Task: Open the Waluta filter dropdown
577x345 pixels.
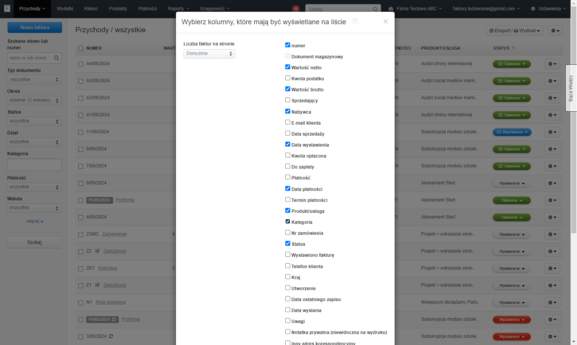Action: coord(34,208)
